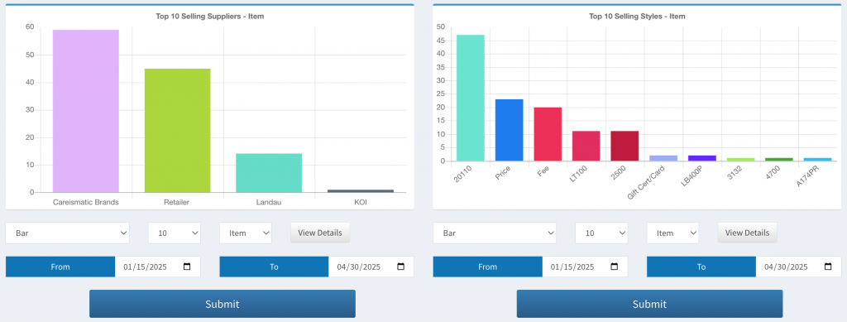
Task: Click the To label under the suppliers chart
Action: click(274, 267)
